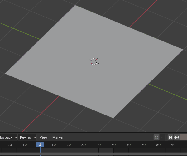The height and width of the screenshot is (156, 187).
Task: Click the current frame indicator 1
Action: pyautogui.click(x=40, y=145)
